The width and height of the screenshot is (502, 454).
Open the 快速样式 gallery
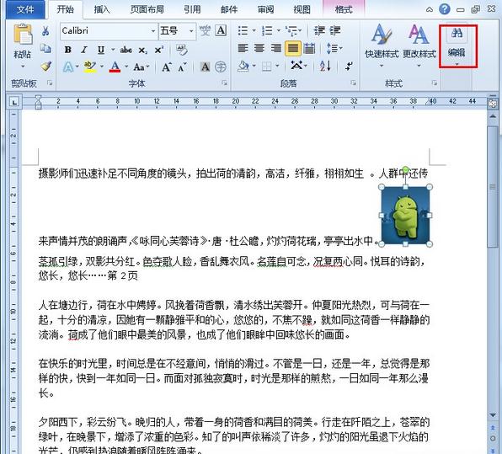(x=382, y=45)
